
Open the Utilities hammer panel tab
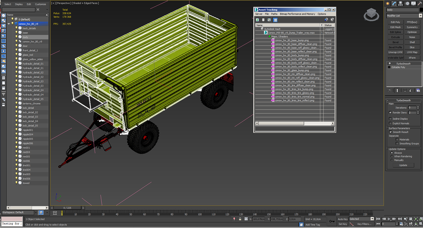(x=420, y=3)
